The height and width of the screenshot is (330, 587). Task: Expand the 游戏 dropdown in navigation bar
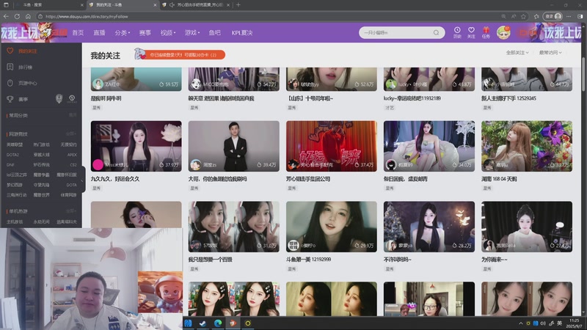[192, 33]
